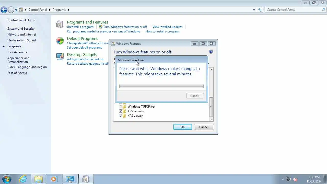Switch to the Windows Features taskbar item
This screenshot has width=327, height=184.
[x=86, y=179]
